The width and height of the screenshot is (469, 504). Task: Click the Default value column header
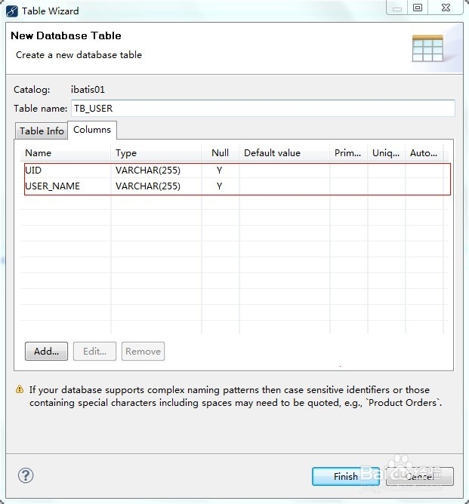[285, 153]
